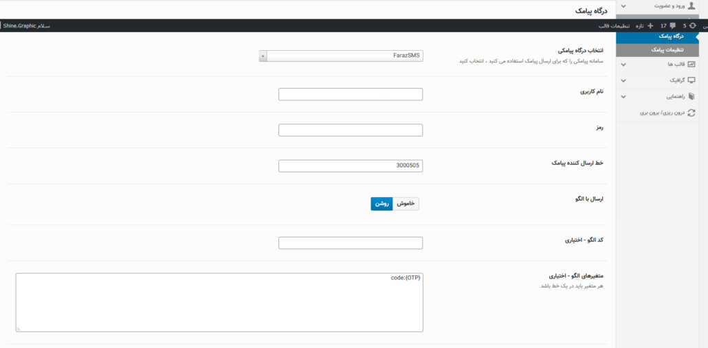The image size is (708, 348).
Task: Click the درگاه پیامک page heading
Action: (x=592, y=10)
